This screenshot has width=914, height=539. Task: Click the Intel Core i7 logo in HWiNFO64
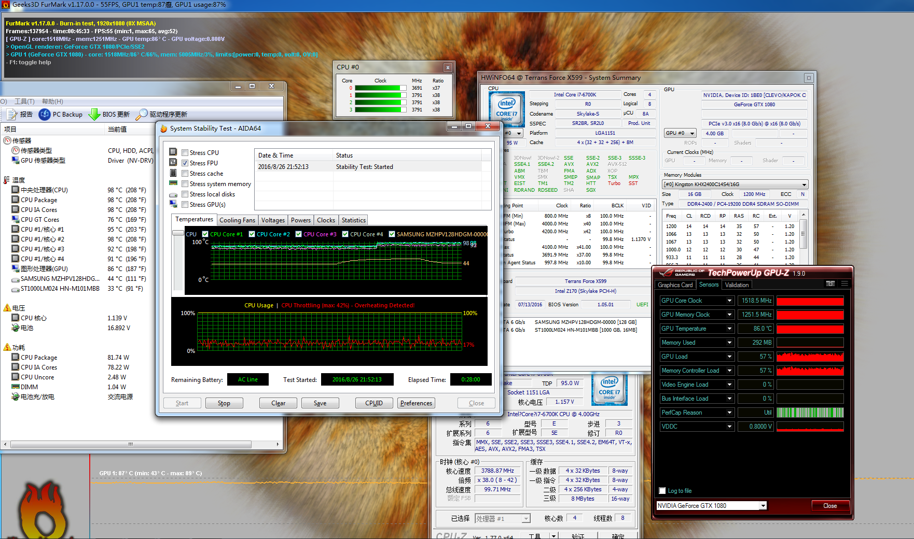[x=507, y=109]
